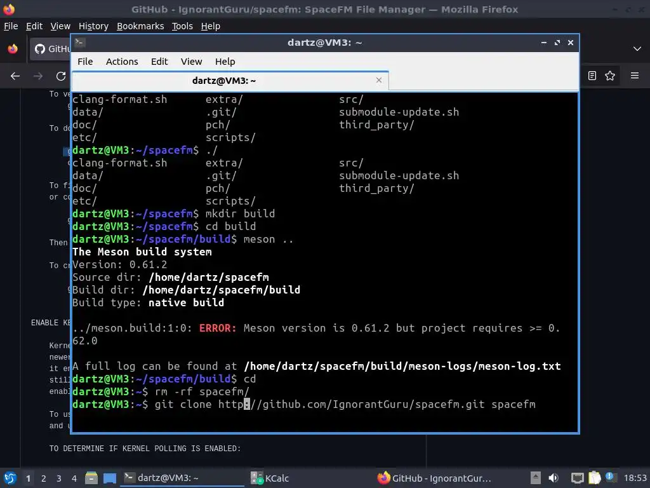Click the network status tray icon

577,478
